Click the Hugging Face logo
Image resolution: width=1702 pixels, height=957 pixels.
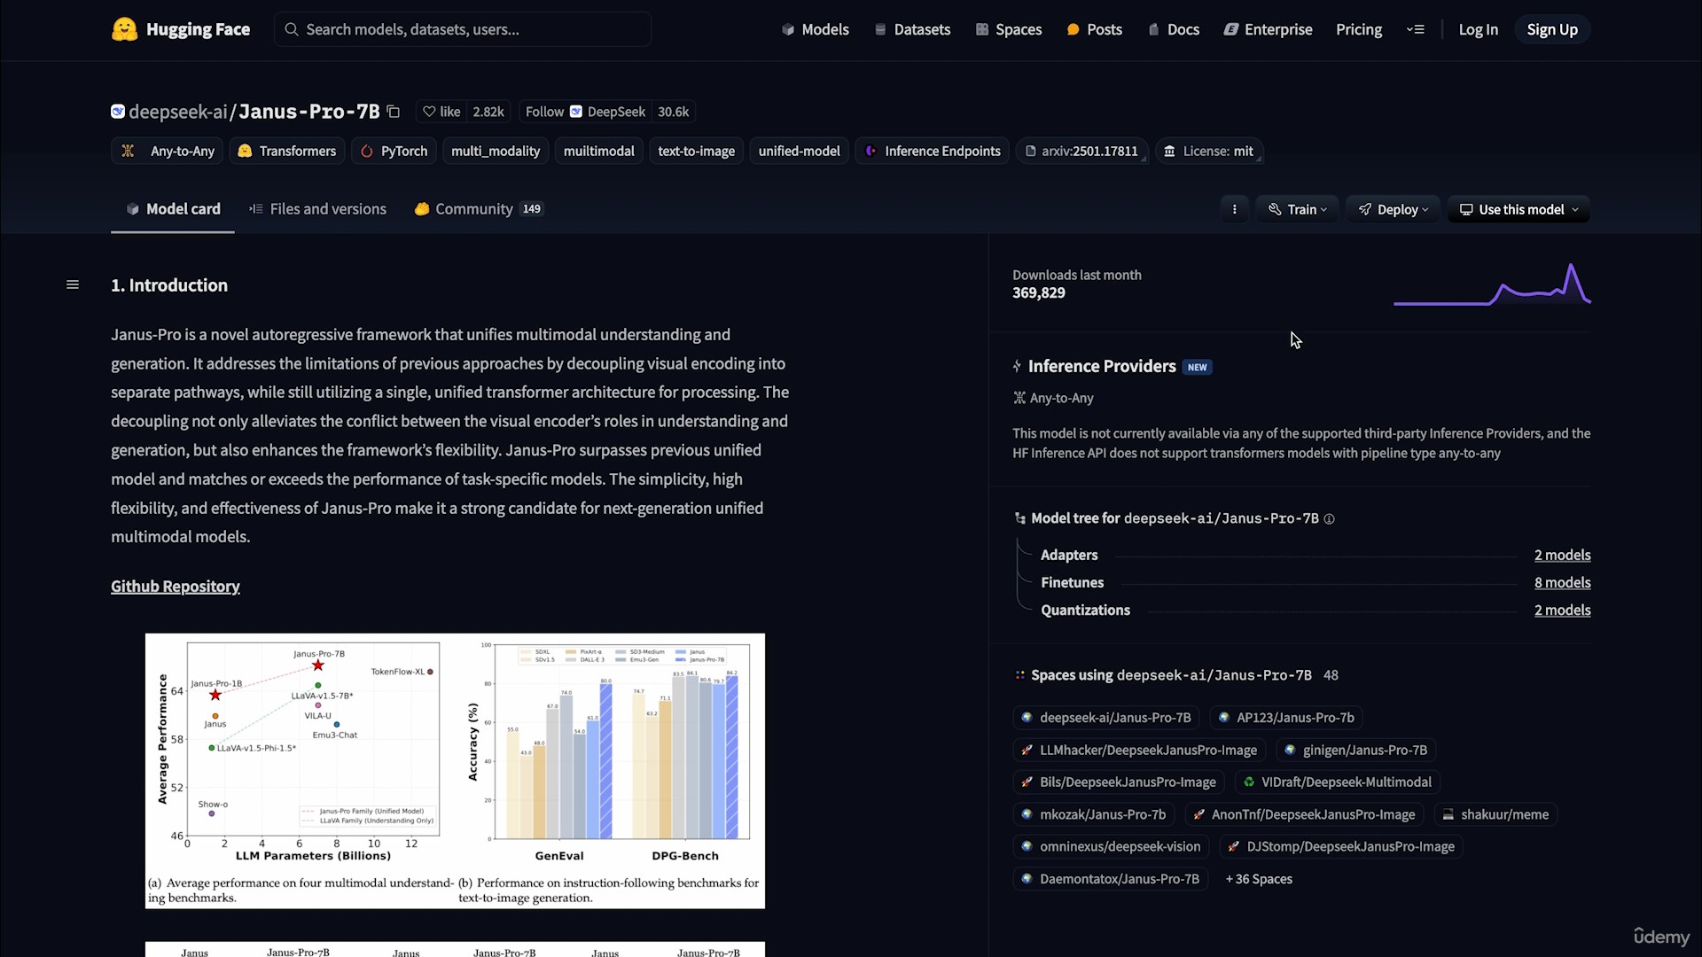tap(181, 29)
